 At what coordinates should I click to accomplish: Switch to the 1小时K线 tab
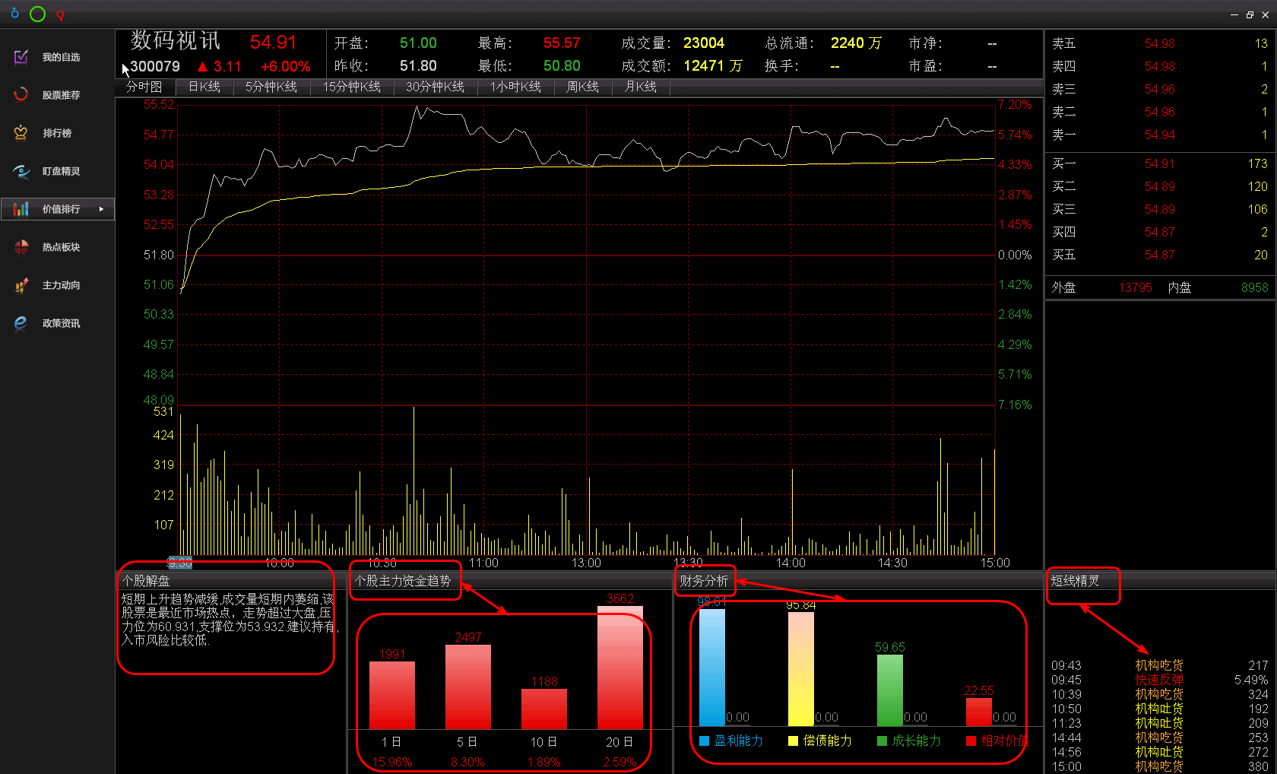516,87
